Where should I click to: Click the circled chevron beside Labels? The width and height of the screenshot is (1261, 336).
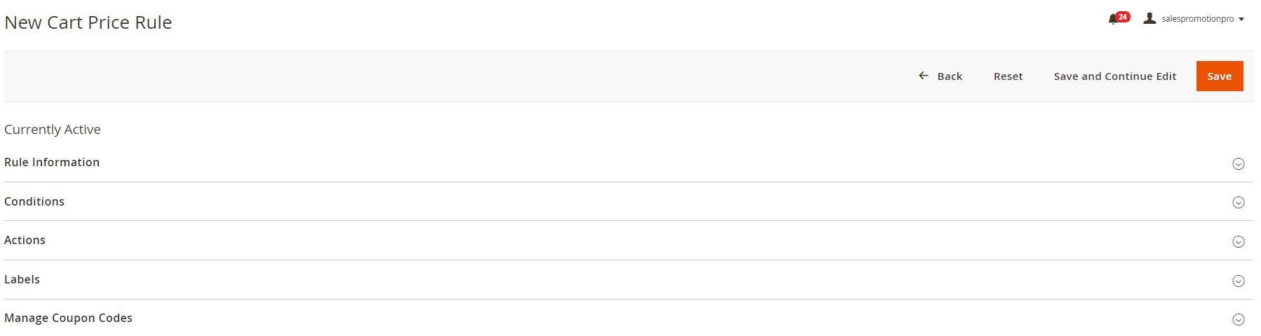1238,281
